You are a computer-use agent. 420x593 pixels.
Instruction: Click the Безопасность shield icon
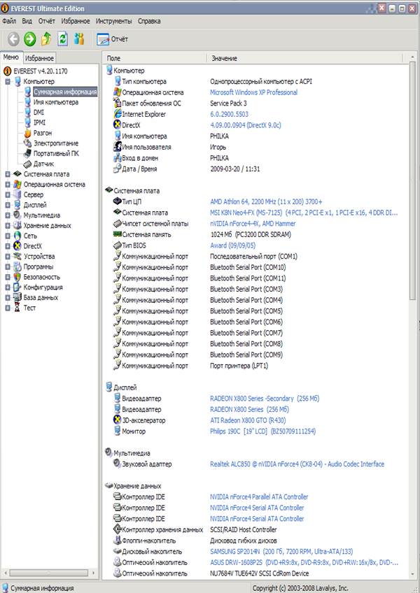tap(17, 277)
